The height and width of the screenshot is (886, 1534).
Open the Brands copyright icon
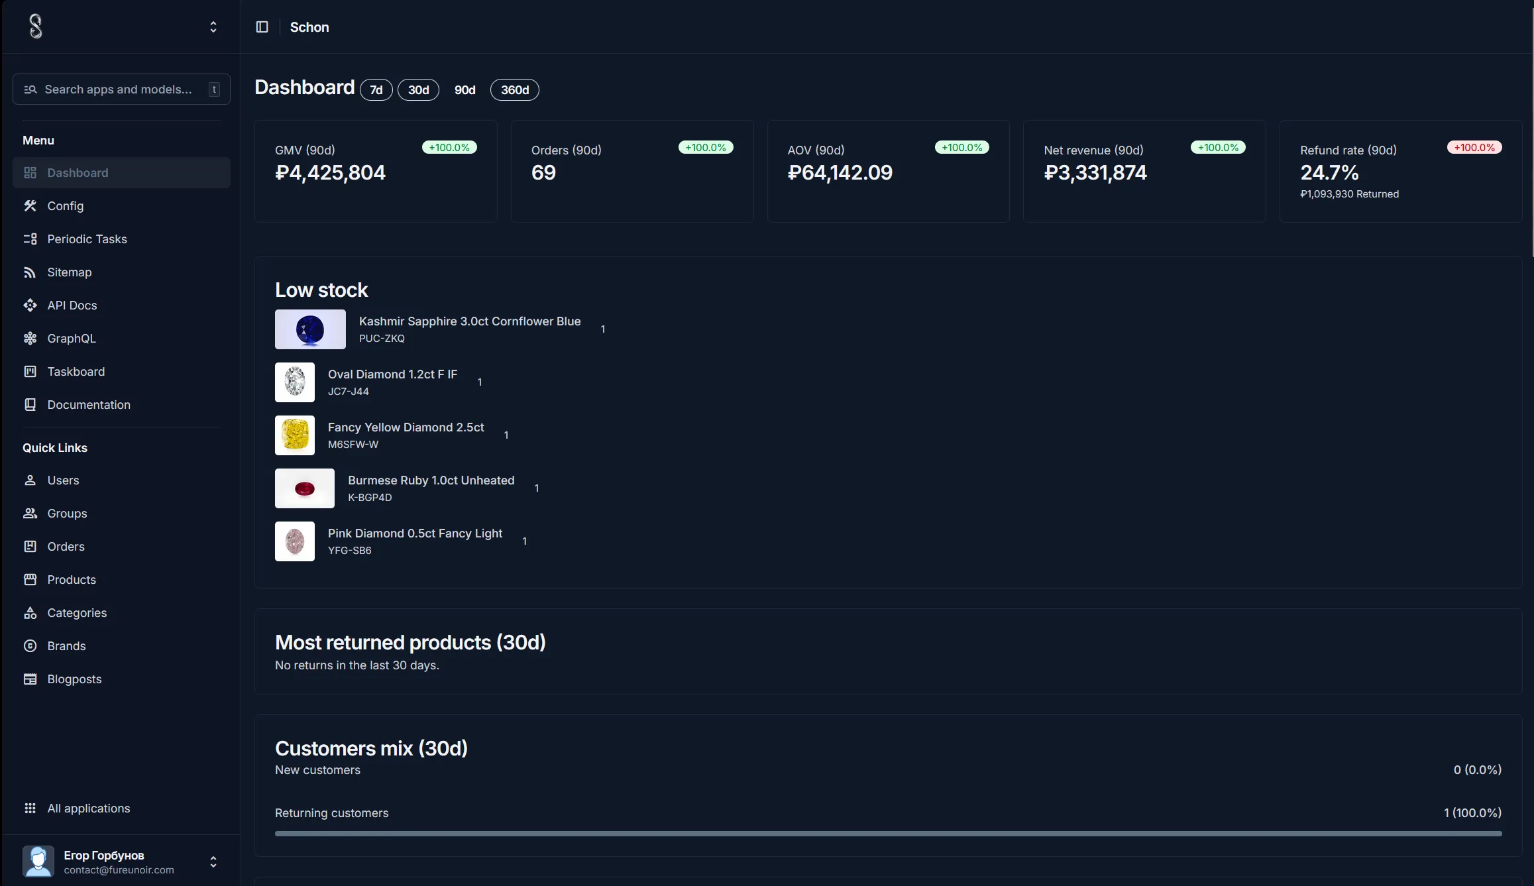(x=30, y=646)
